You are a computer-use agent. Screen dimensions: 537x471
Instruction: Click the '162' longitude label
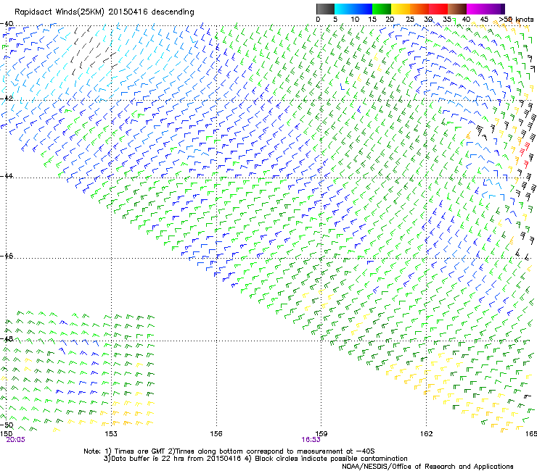point(427,433)
